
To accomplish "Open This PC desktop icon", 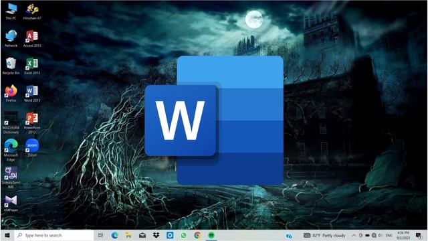I will pos(11,11).
